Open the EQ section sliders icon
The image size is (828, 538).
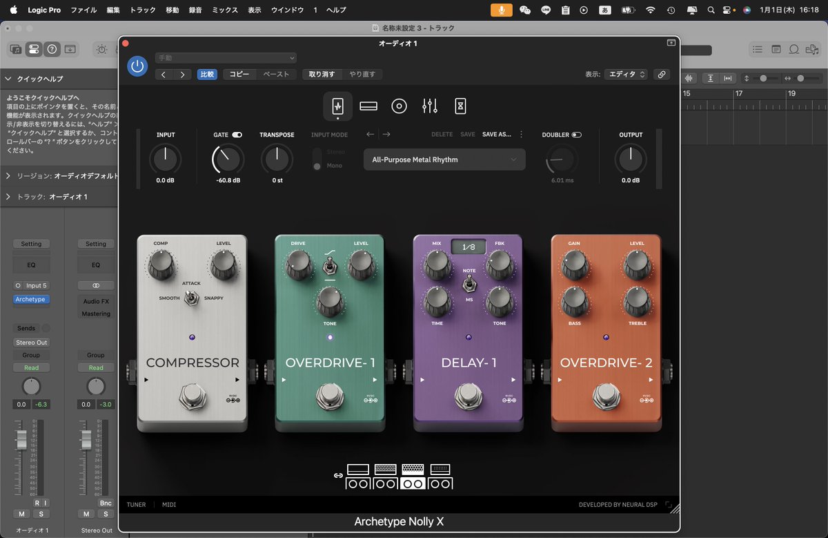pos(430,106)
